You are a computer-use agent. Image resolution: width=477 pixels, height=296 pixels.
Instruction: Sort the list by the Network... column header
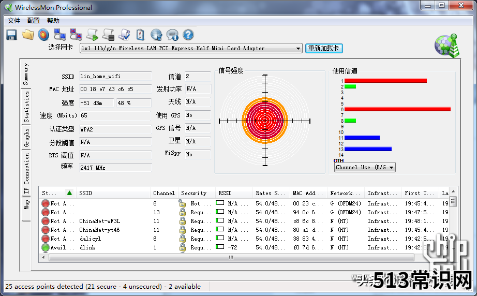(346, 193)
